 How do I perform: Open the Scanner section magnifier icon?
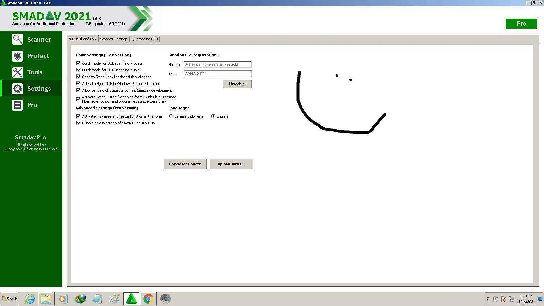18,39
